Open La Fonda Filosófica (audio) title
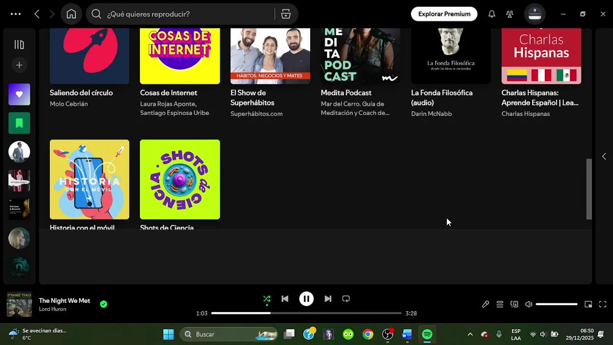This screenshot has width=613, height=345. (x=442, y=98)
